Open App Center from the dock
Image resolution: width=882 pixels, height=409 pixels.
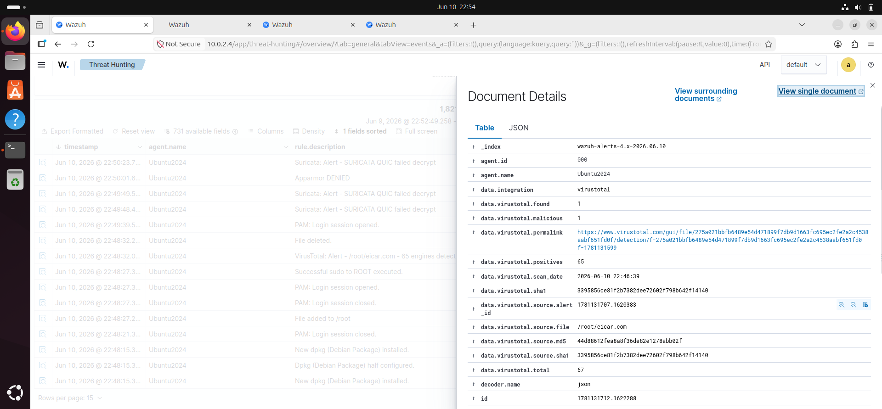pos(15,90)
